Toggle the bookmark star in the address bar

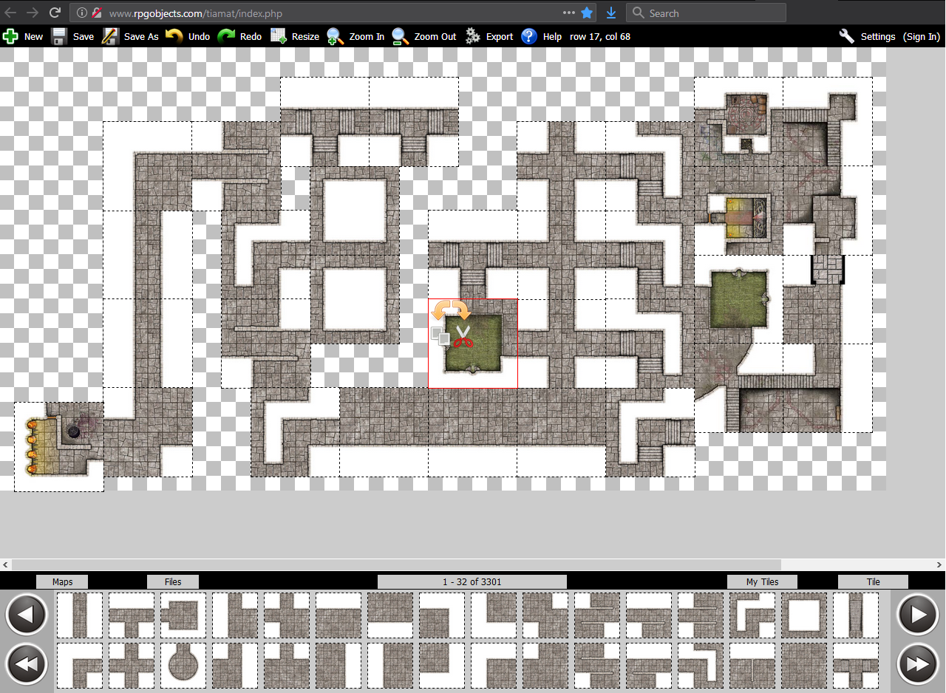click(588, 13)
